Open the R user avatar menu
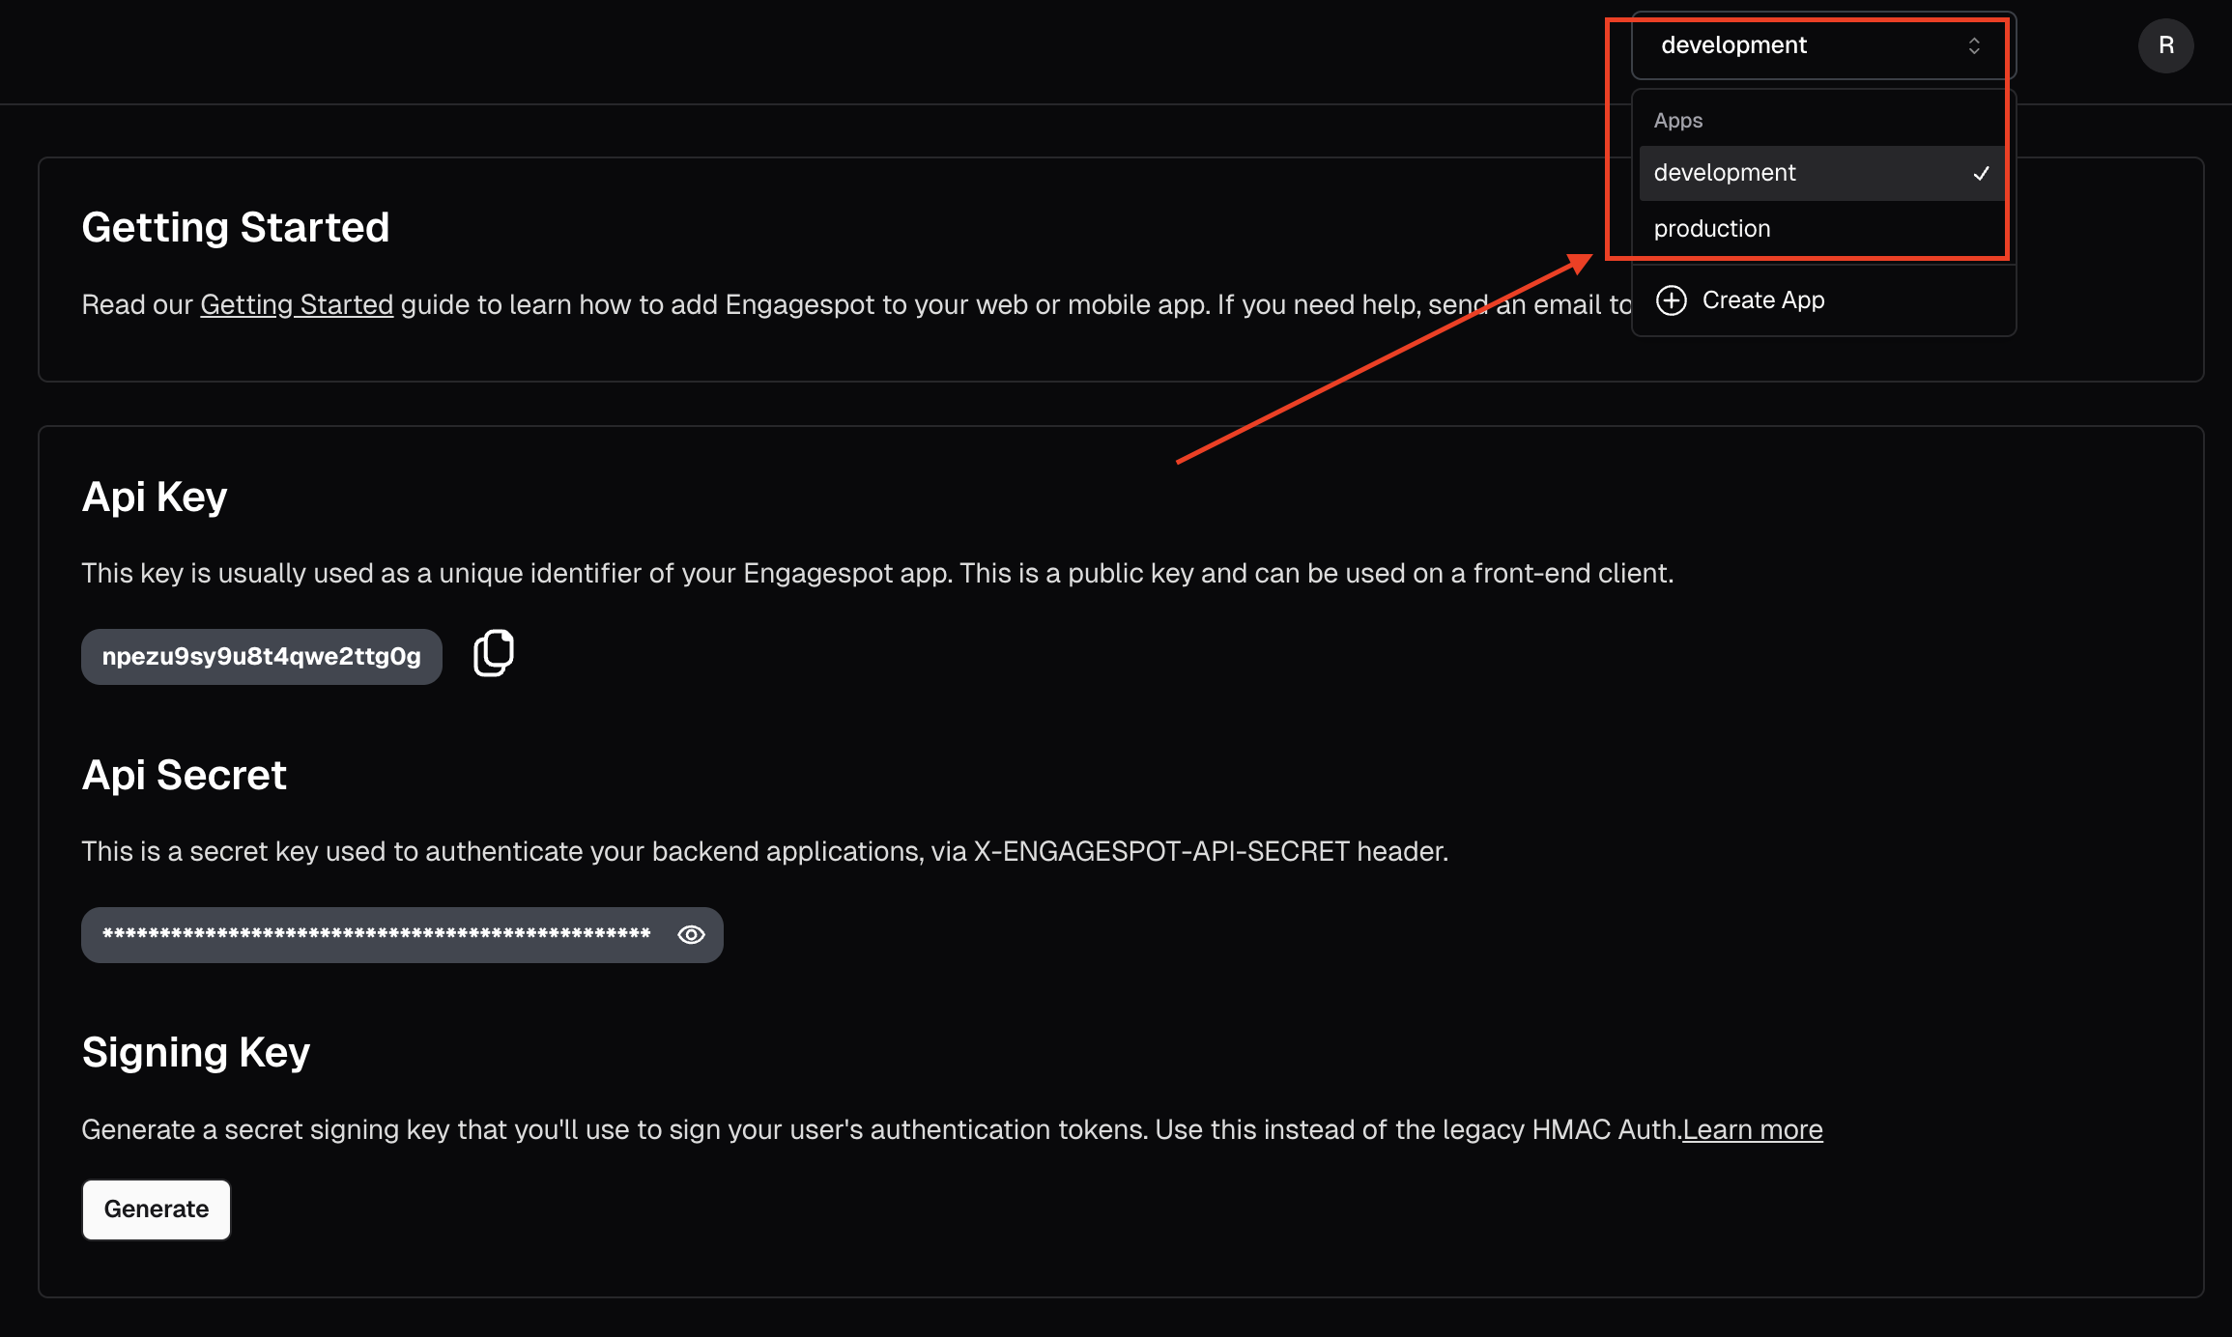 tap(2165, 45)
